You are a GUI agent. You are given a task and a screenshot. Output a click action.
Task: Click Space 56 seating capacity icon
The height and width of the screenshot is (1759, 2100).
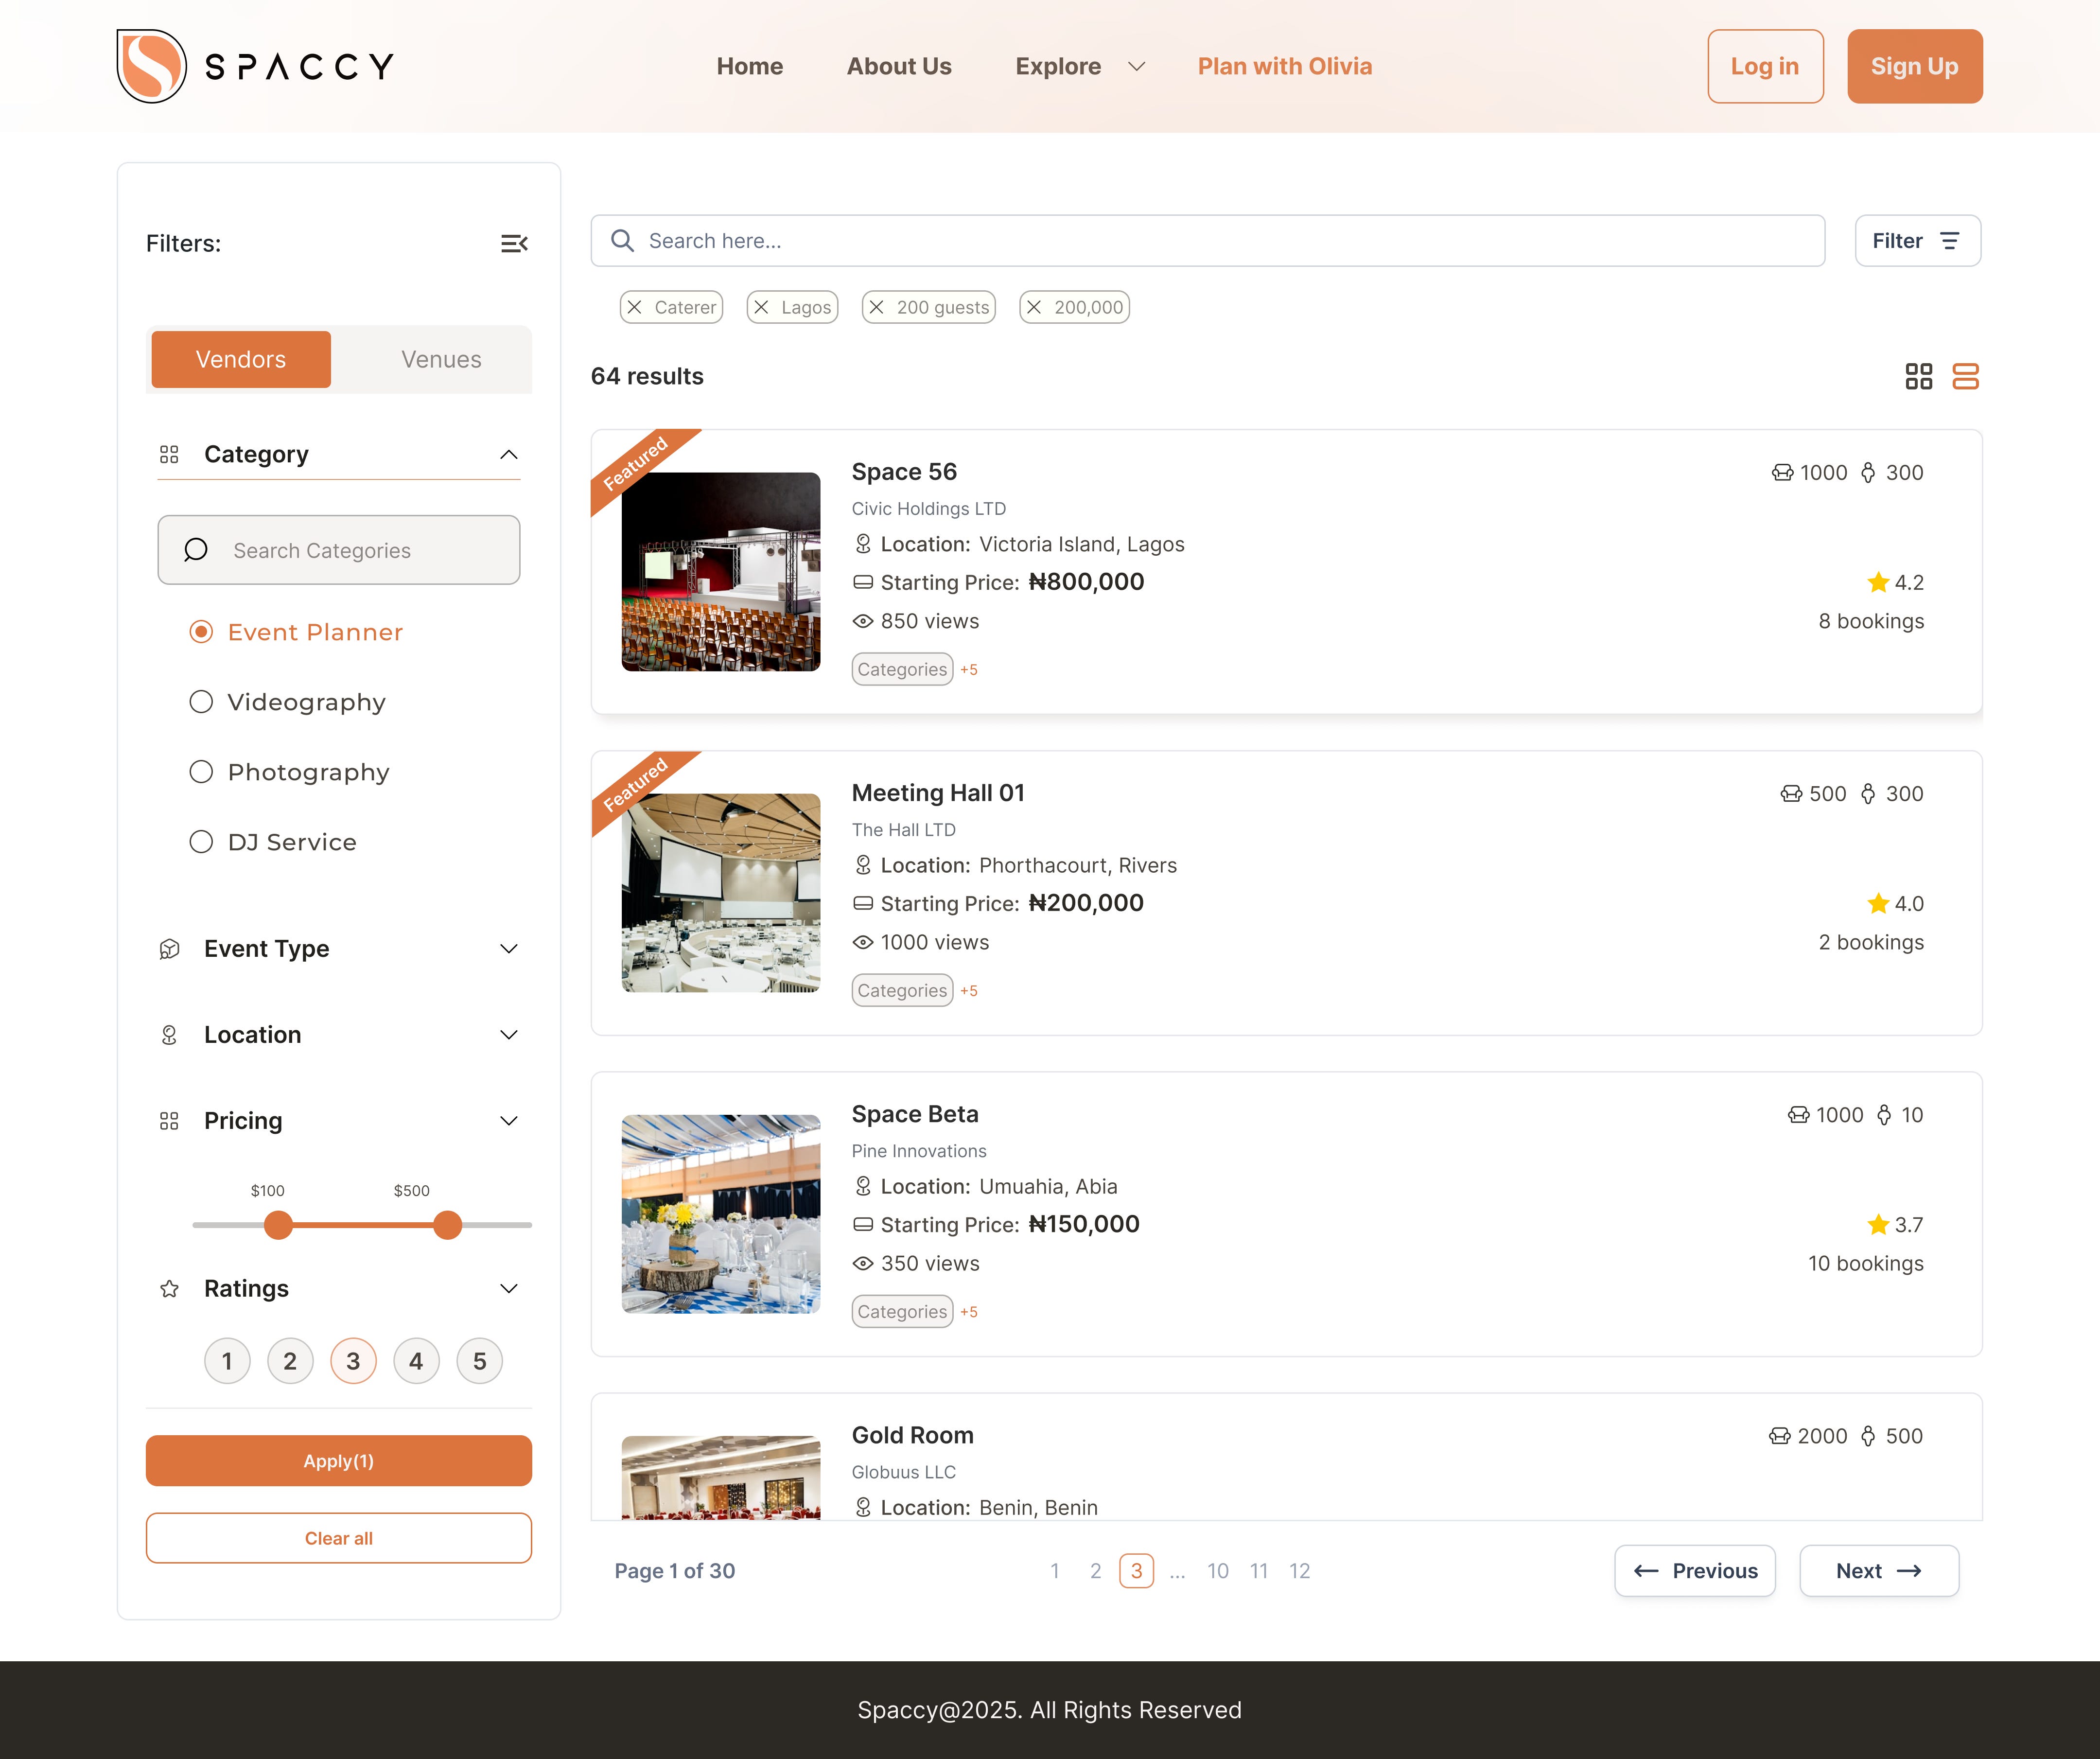1782,473
